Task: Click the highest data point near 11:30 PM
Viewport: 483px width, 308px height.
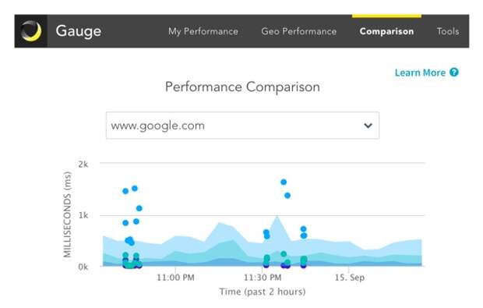Action: point(284,182)
